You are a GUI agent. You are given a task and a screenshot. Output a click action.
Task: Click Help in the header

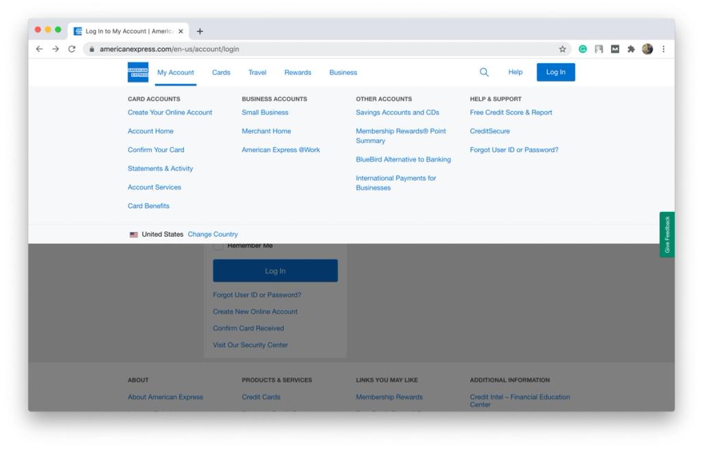tap(515, 72)
